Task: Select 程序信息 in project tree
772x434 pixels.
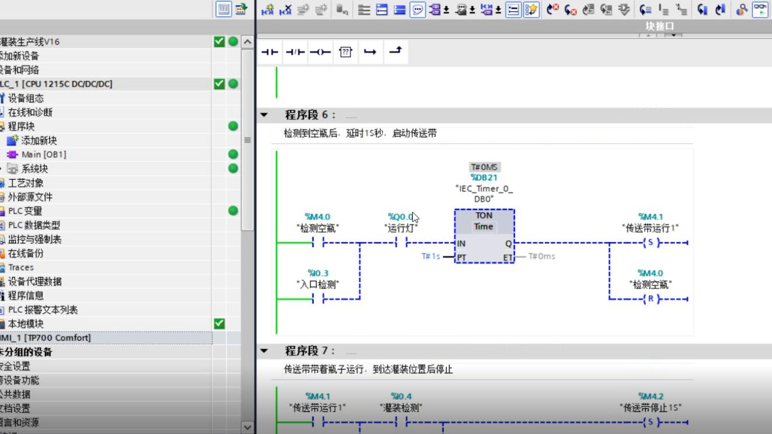Action: click(25, 295)
